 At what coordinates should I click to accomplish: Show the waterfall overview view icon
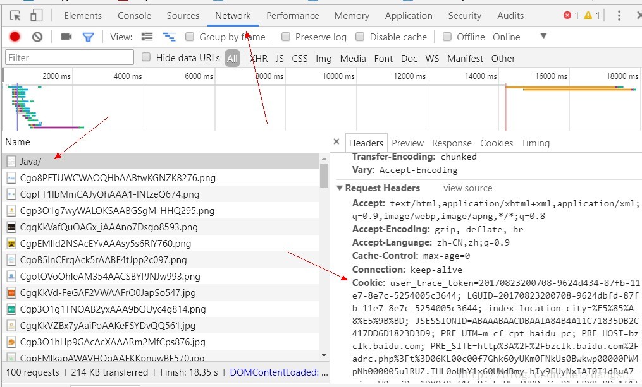(x=169, y=37)
